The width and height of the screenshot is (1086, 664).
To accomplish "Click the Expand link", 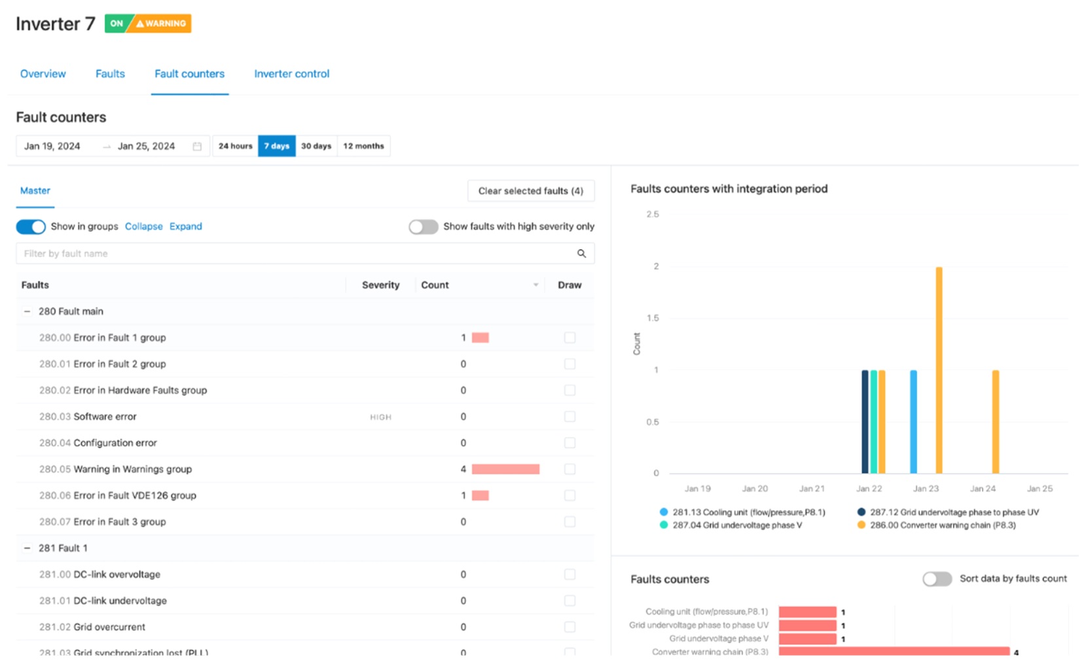I will 186,226.
